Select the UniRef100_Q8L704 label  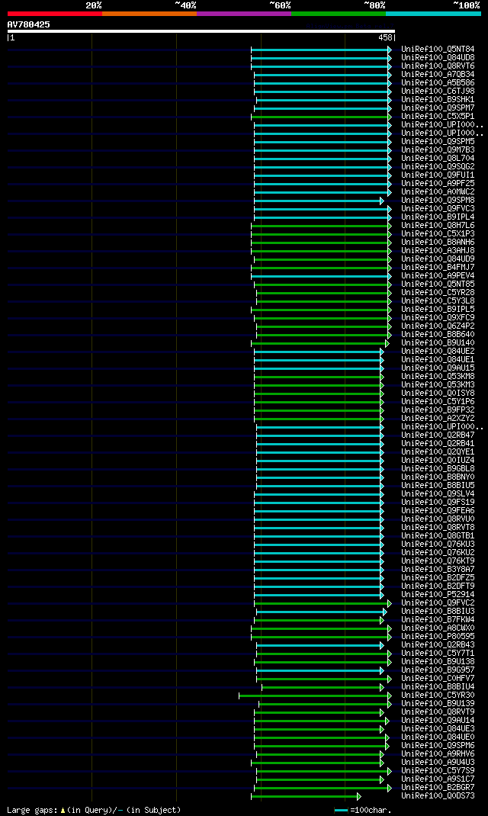coord(438,158)
